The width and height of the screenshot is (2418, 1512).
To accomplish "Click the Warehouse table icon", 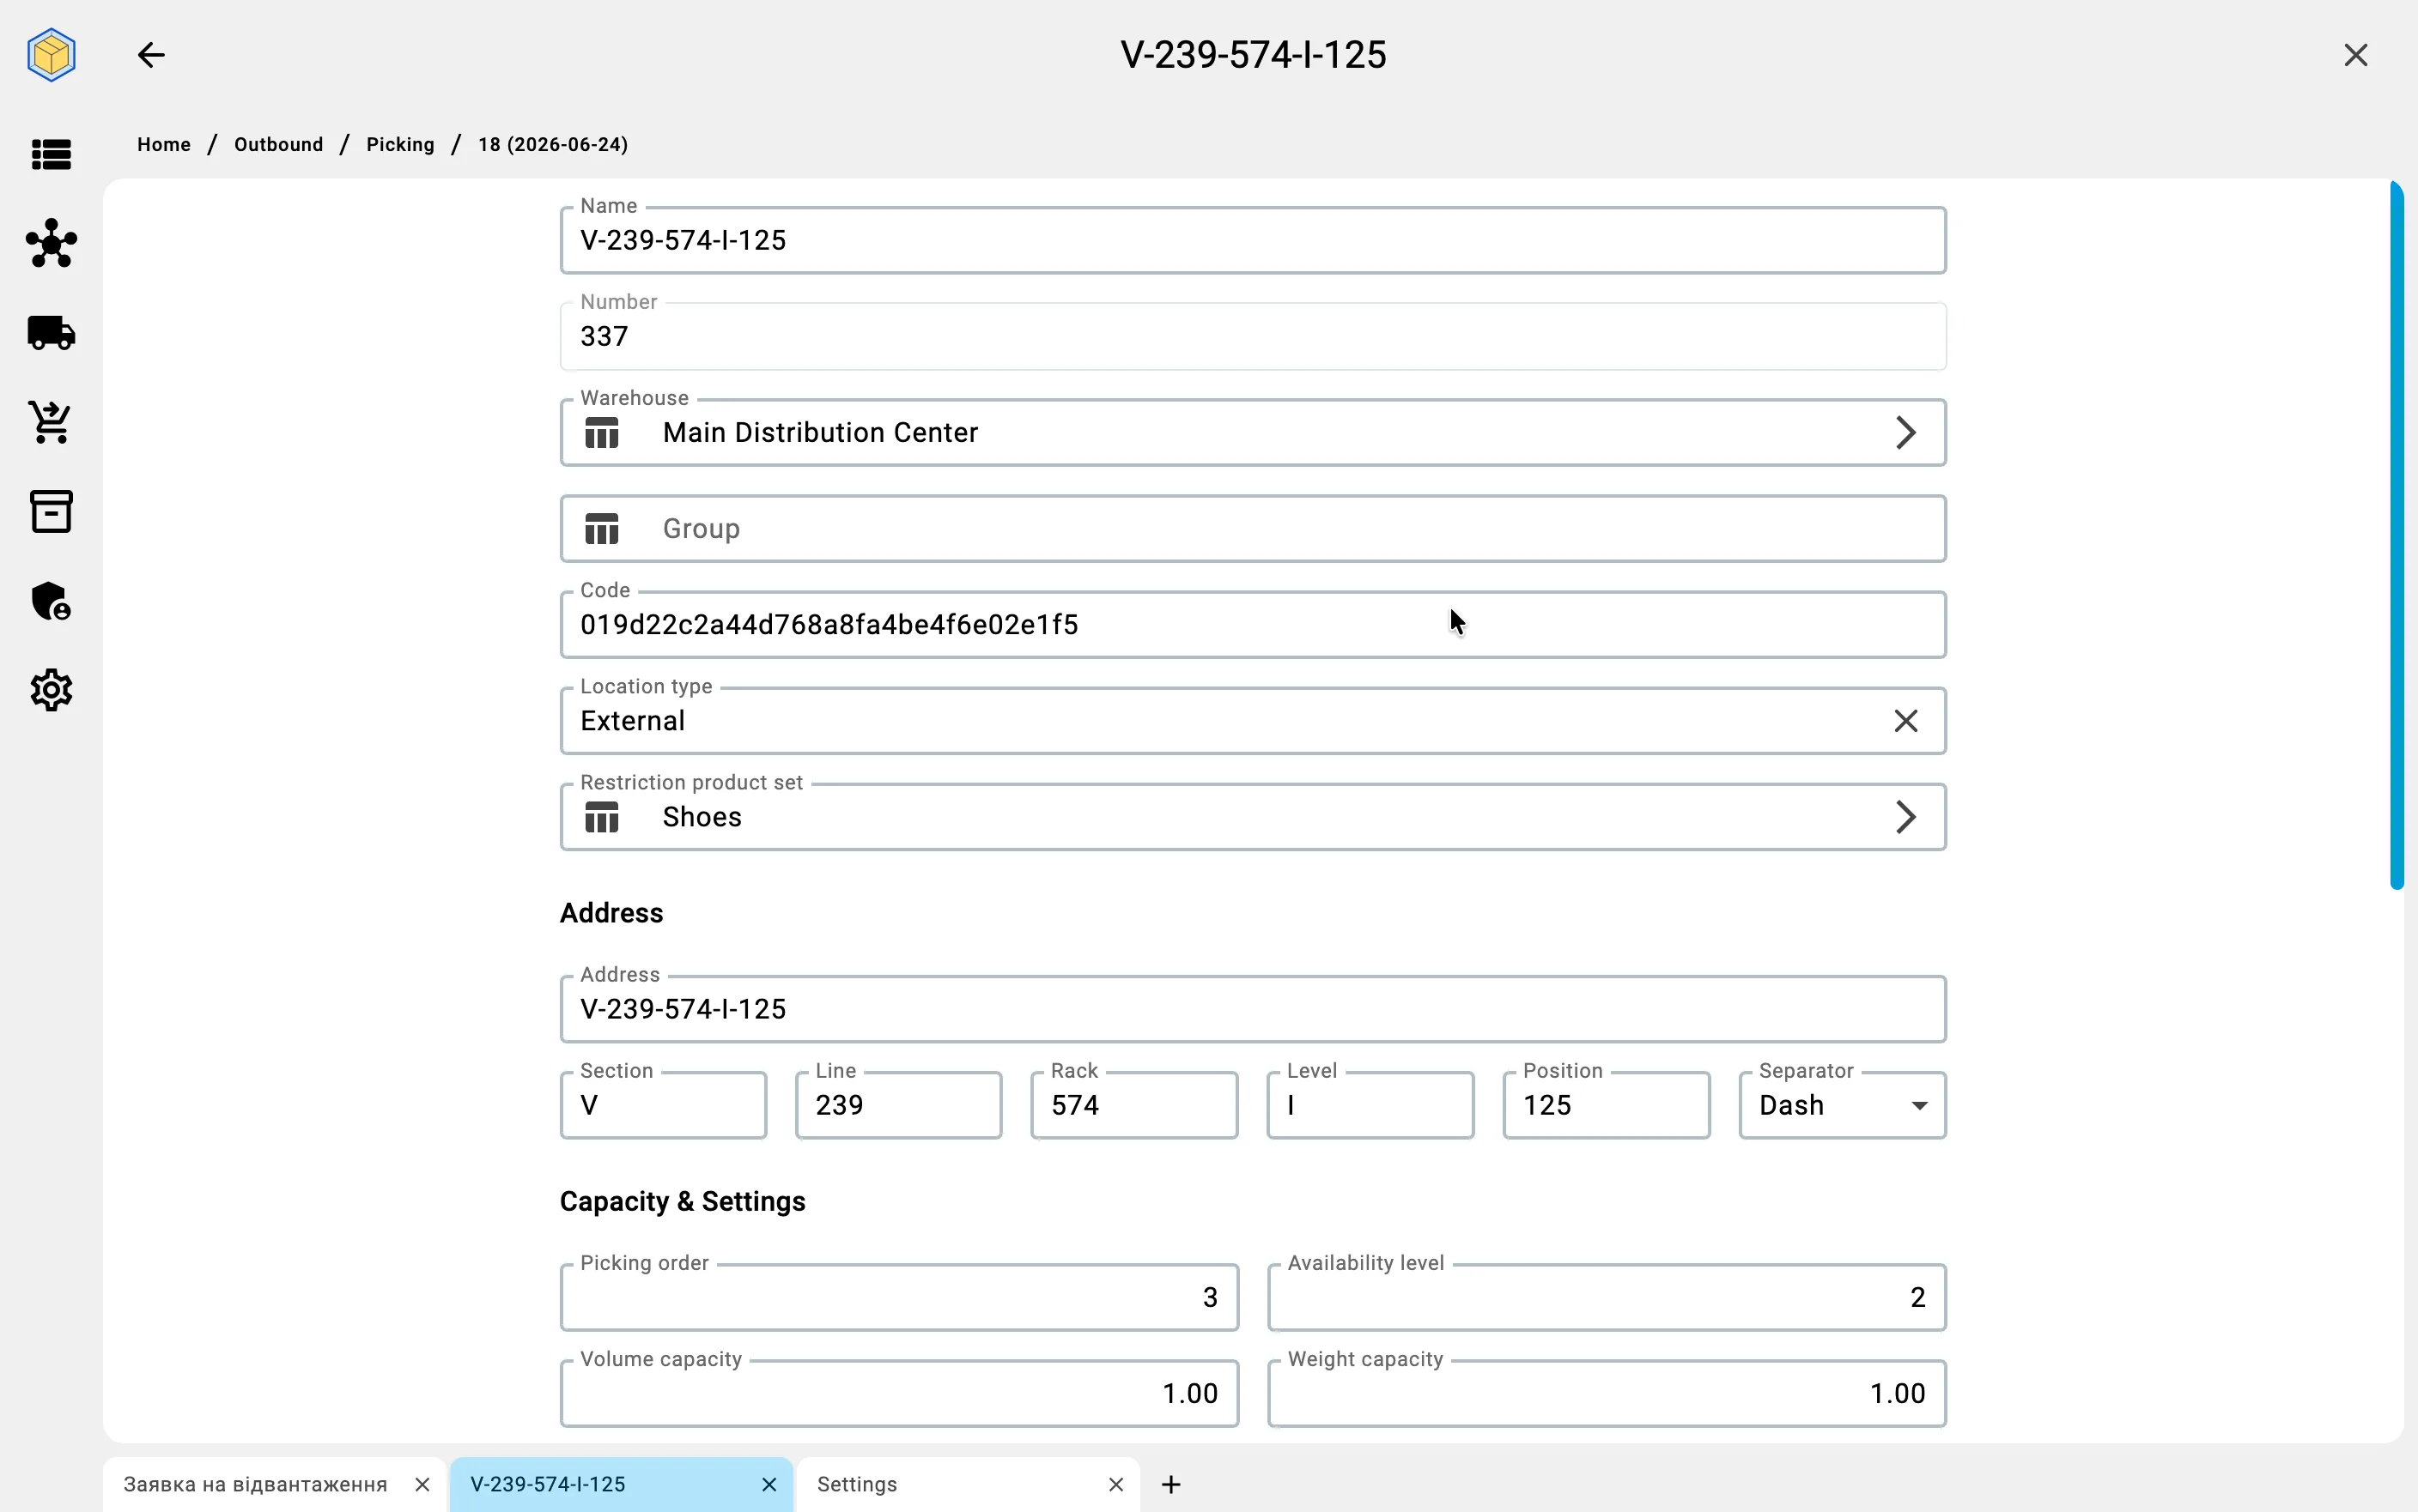I will point(601,433).
